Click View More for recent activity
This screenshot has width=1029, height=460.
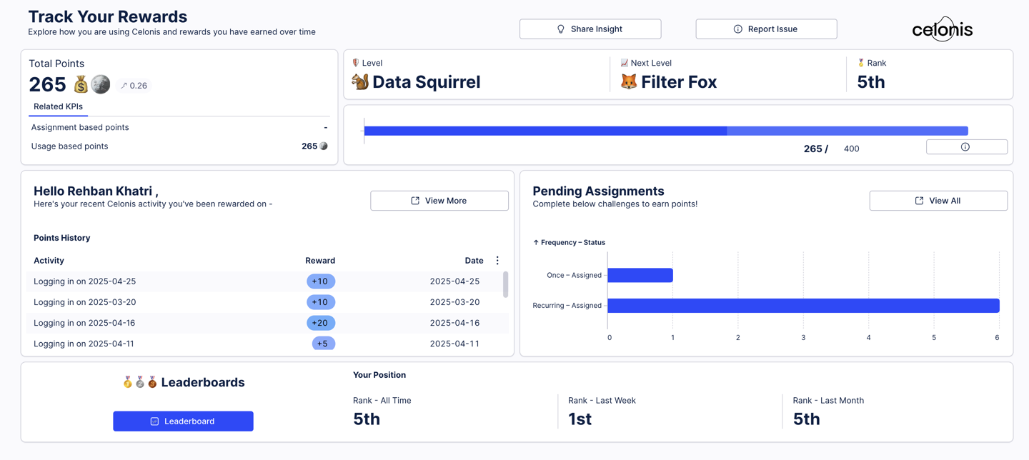439,201
